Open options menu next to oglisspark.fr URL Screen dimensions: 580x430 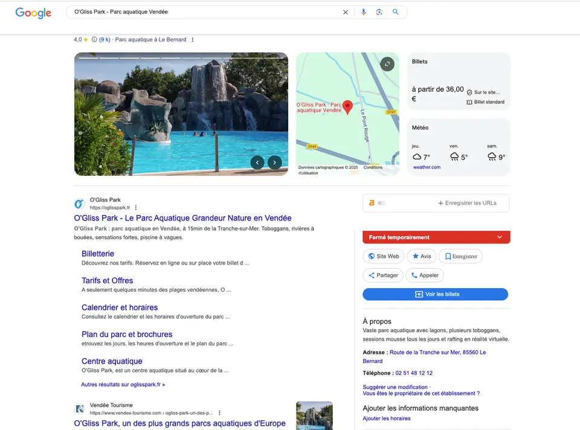point(136,208)
